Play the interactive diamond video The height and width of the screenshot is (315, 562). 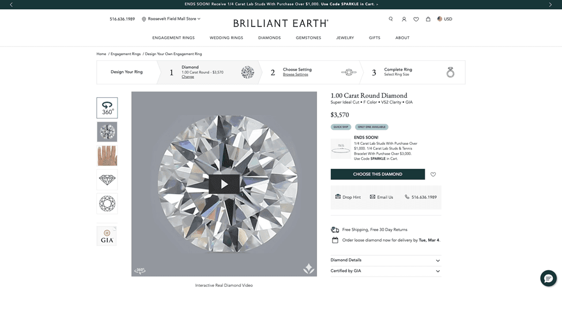pyautogui.click(x=224, y=184)
